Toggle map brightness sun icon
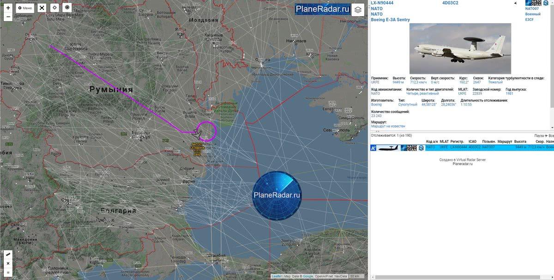Screen dimensions: 554x280 (67, 8)
